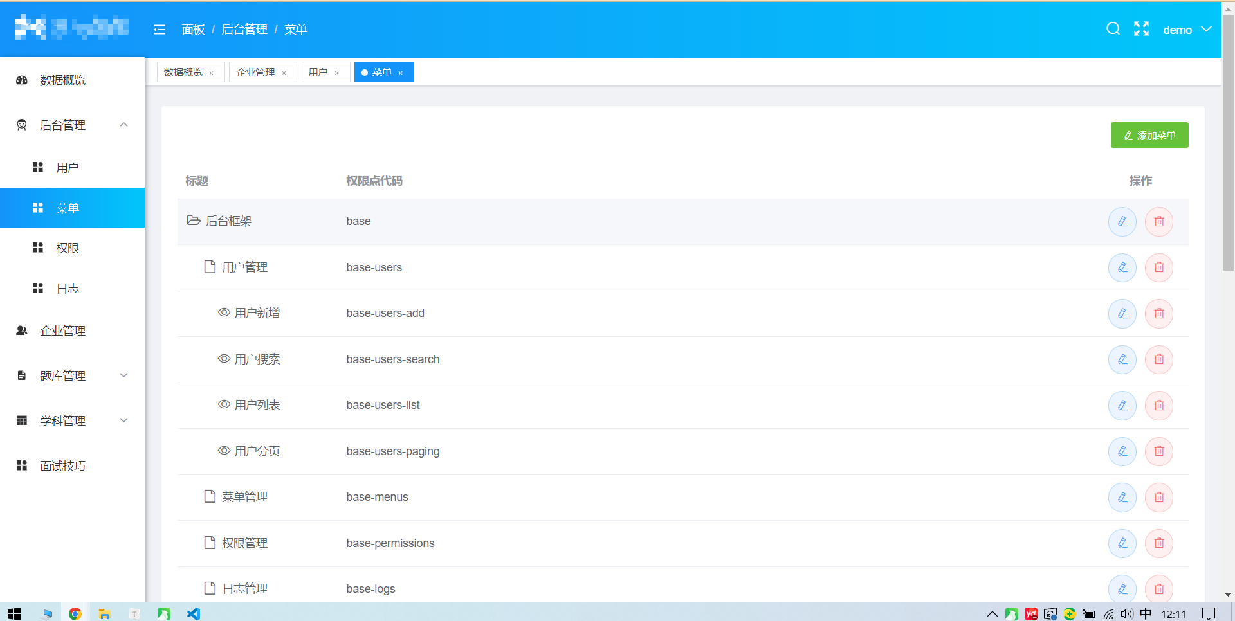Click the site logo in header

72,28
